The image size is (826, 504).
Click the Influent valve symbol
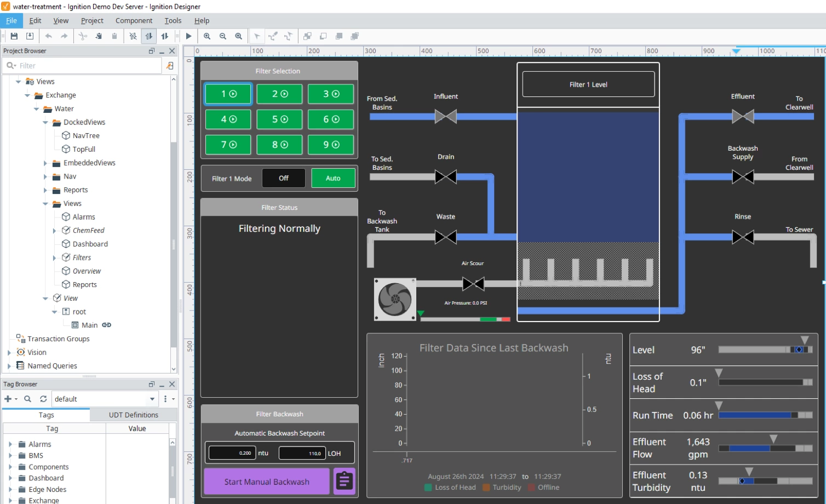point(445,116)
